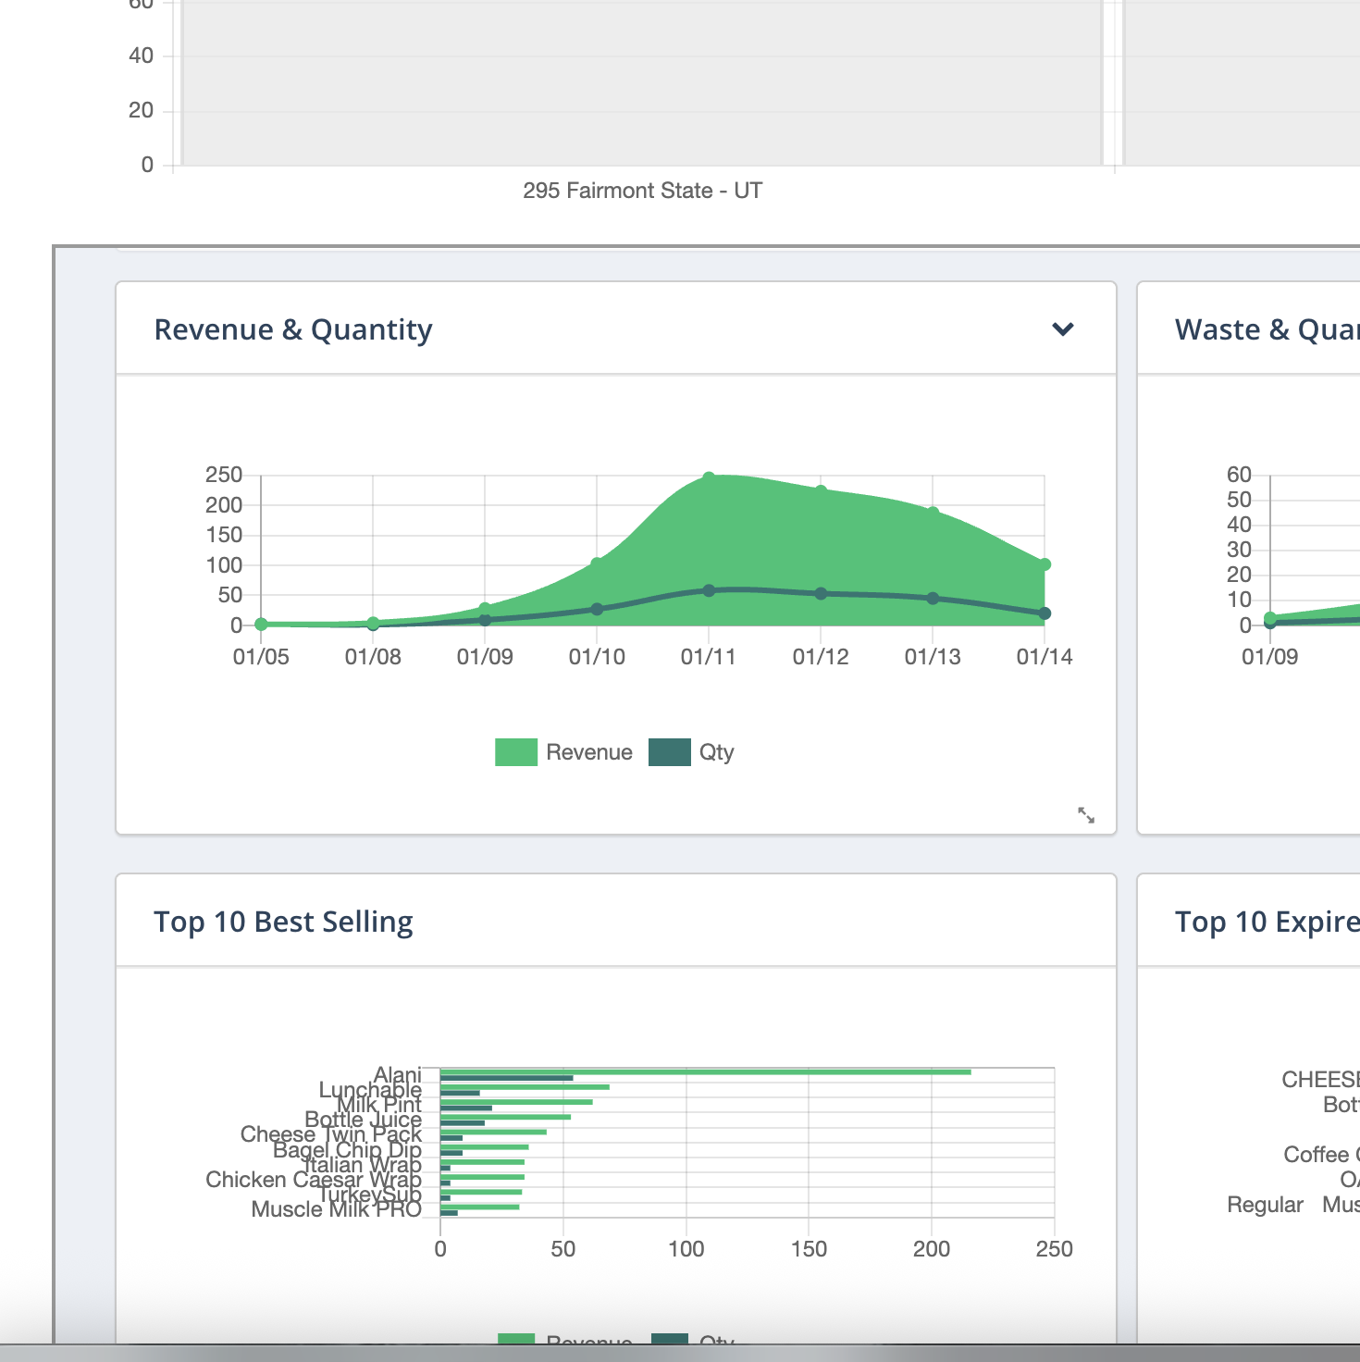Select the Qty data point at 01/11
This screenshot has width=1360, height=1362.
point(709,590)
